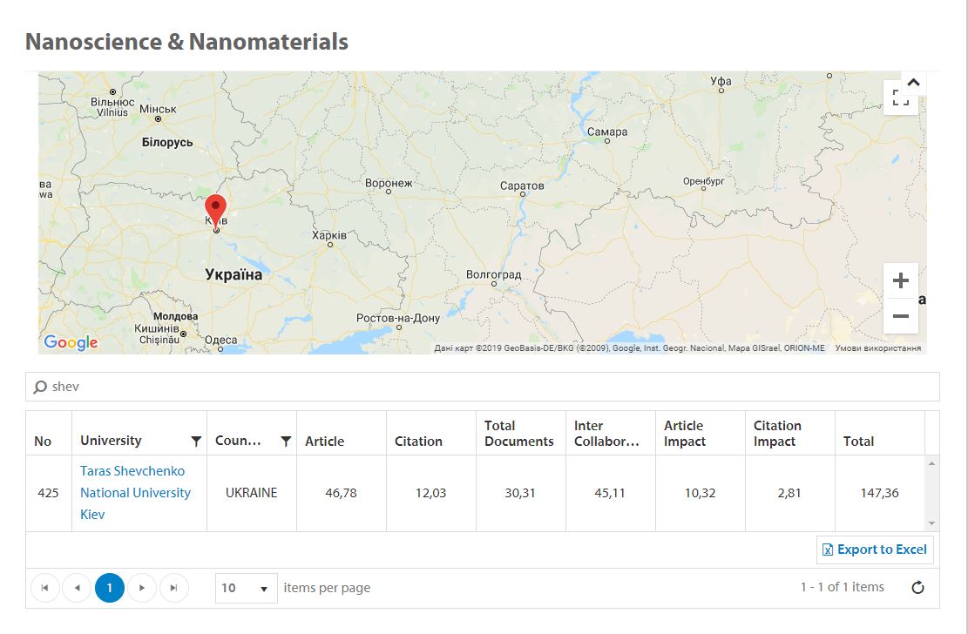Collapse the map with the up chevron
The width and height of the screenshot is (968, 634).
pos(914,82)
